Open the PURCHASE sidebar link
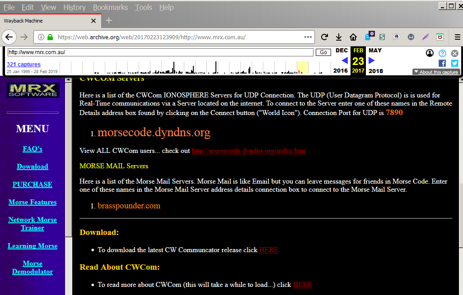Viewport: 463px width, 295px height. tap(33, 184)
